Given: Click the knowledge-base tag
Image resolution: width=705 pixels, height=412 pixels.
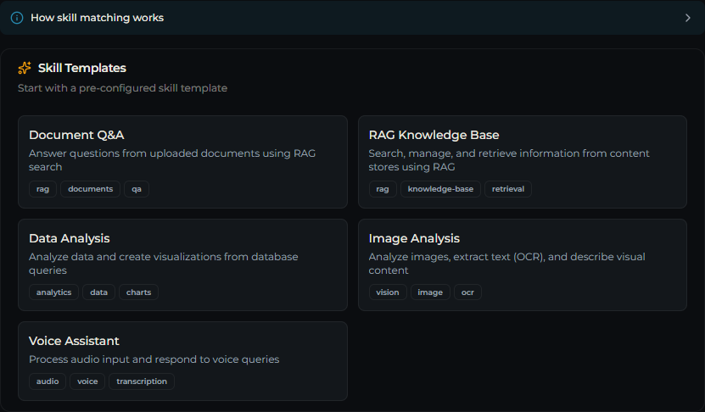Looking at the screenshot, I should click(x=440, y=189).
